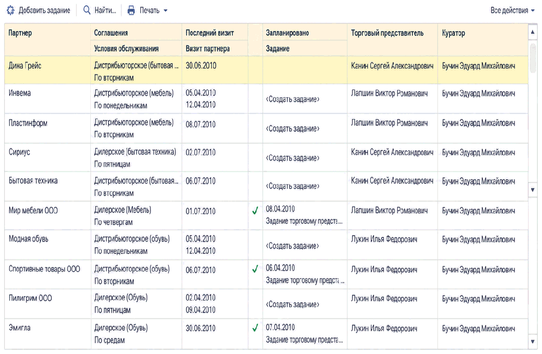Click Создать задание for Бытовая техника partner
This screenshot has width=542, height=354.
click(x=293, y=186)
